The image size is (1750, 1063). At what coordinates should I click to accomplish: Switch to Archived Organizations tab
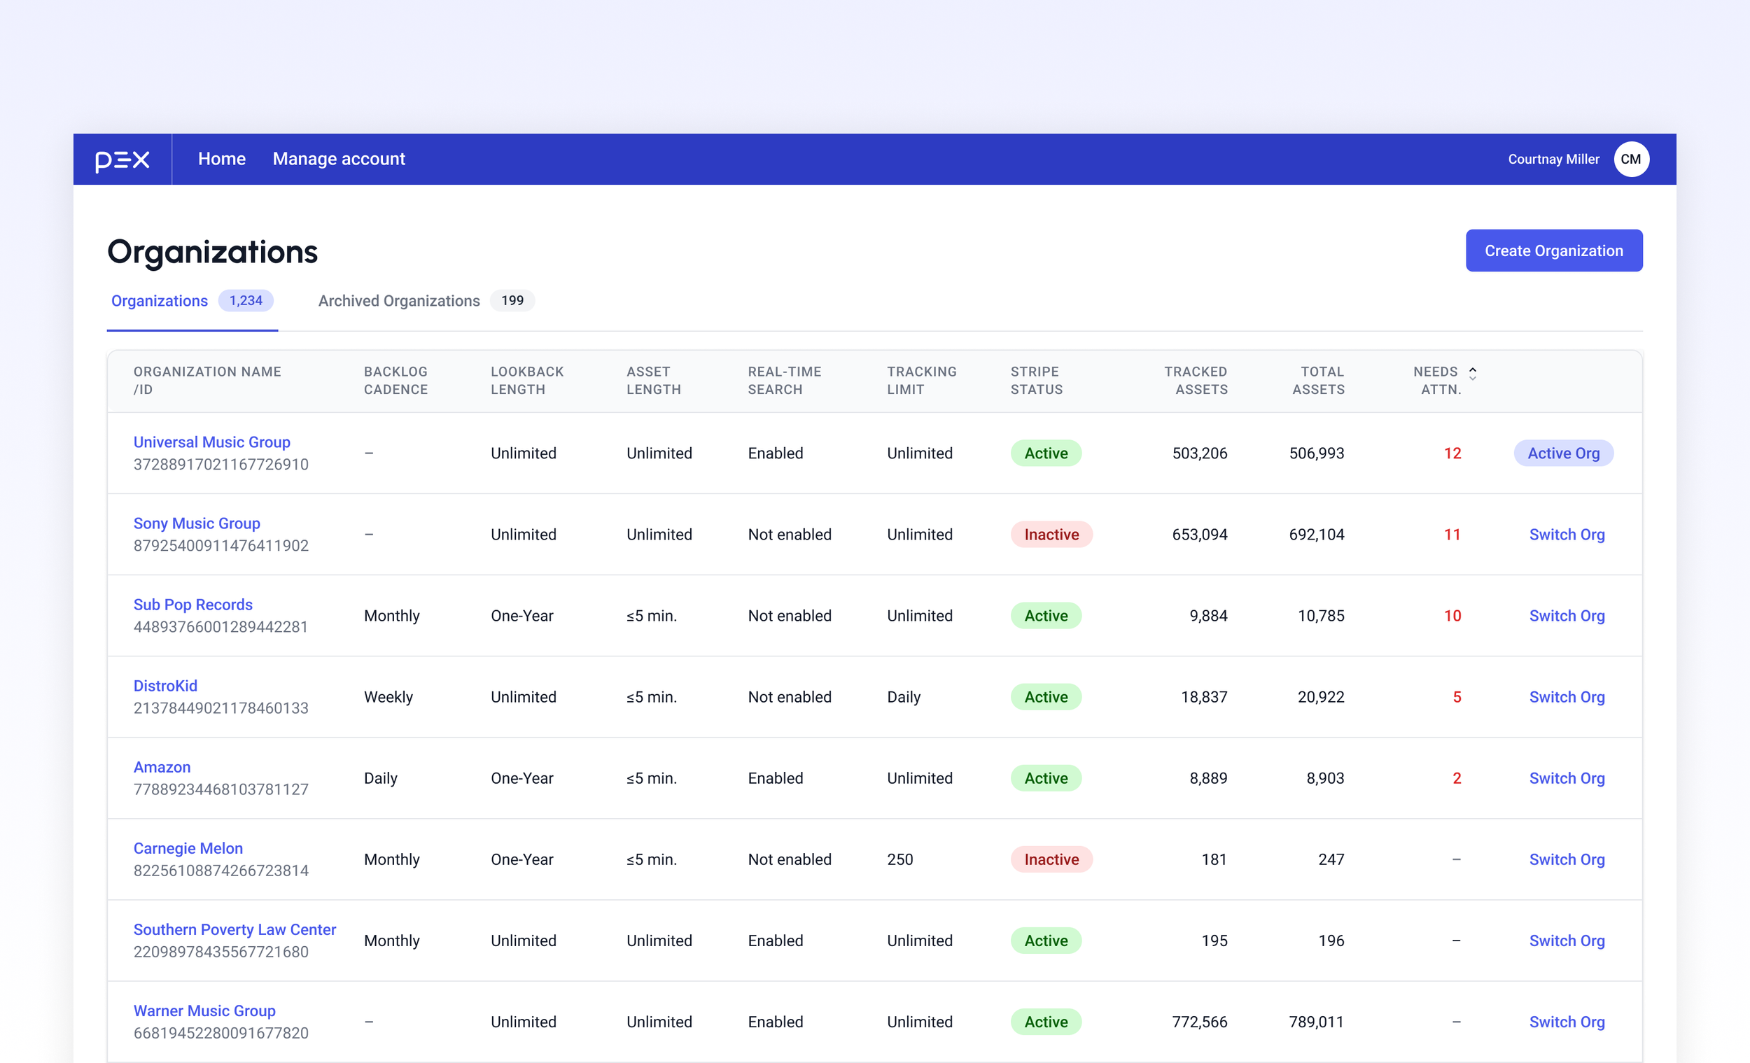(x=398, y=301)
